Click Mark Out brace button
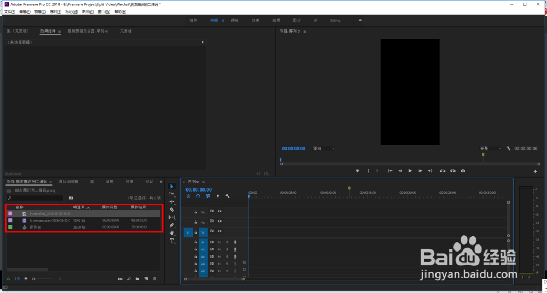The height and width of the screenshot is (293, 547). (x=377, y=171)
